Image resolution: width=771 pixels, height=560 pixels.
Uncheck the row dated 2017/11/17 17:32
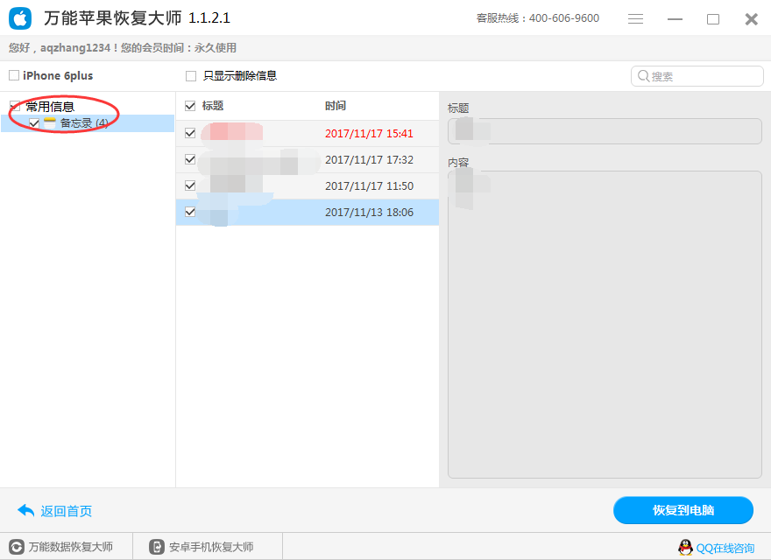(190, 159)
